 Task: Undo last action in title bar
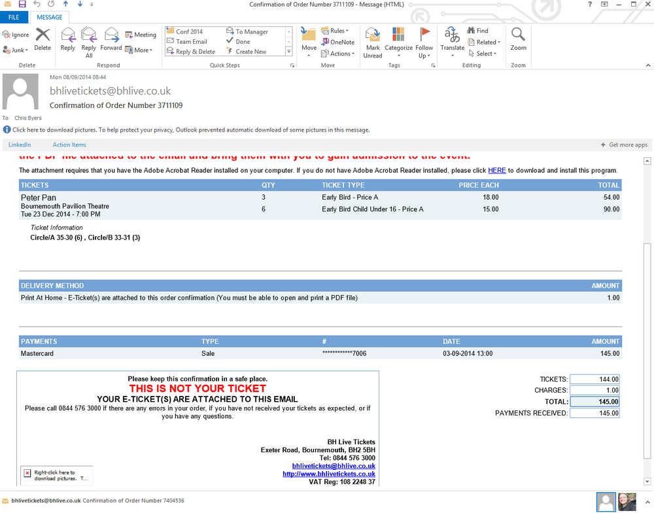37,4
